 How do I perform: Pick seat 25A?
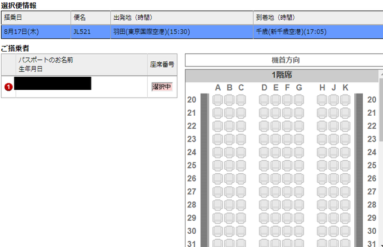coord(217,165)
